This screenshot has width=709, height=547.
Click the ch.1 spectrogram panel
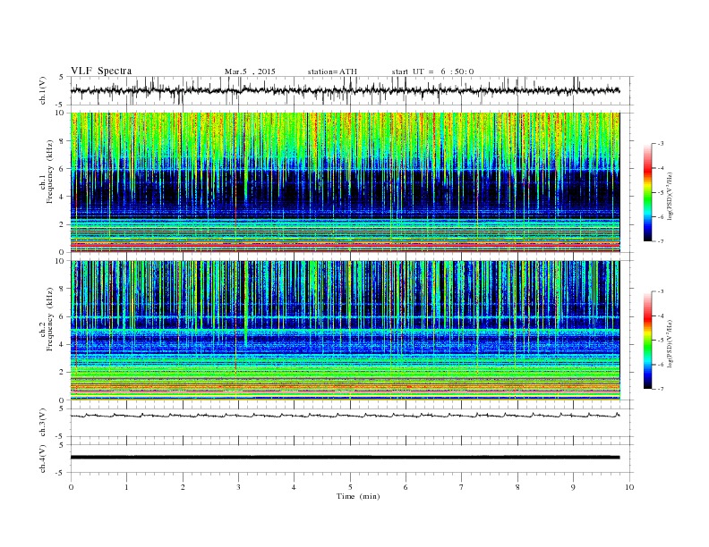[x=345, y=182]
